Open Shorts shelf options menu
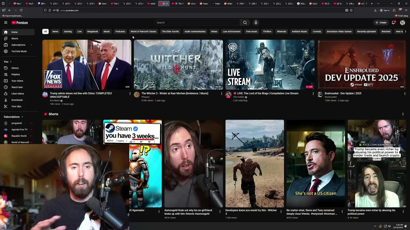Screen dimensions: 410x230 (403, 114)
